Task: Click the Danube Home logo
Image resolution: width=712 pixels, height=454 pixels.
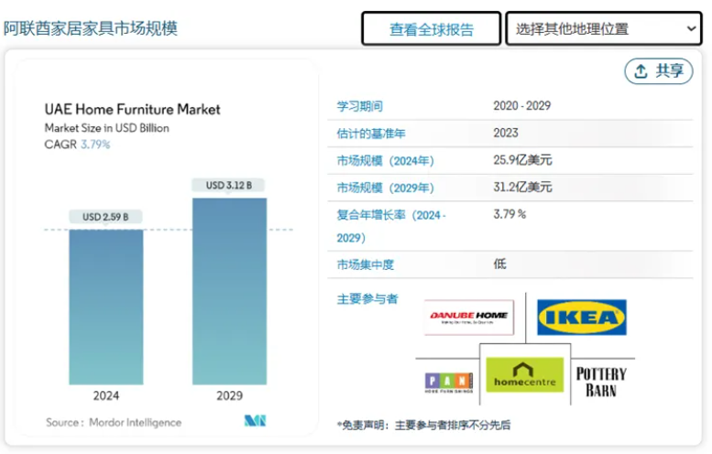Action: [x=468, y=318]
